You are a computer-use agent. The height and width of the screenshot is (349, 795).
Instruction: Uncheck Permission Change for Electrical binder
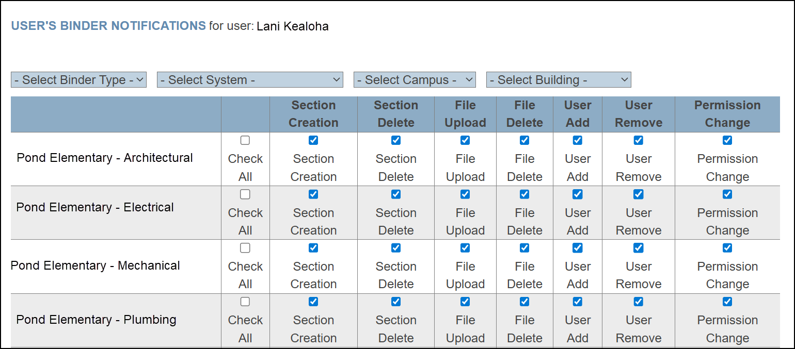[727, 194]
